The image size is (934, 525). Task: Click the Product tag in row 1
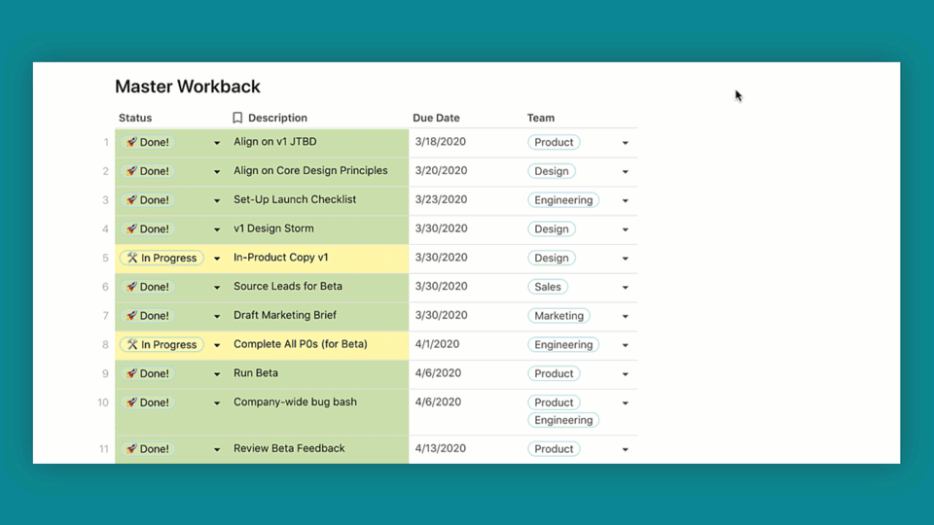click(x=554, y=142)
